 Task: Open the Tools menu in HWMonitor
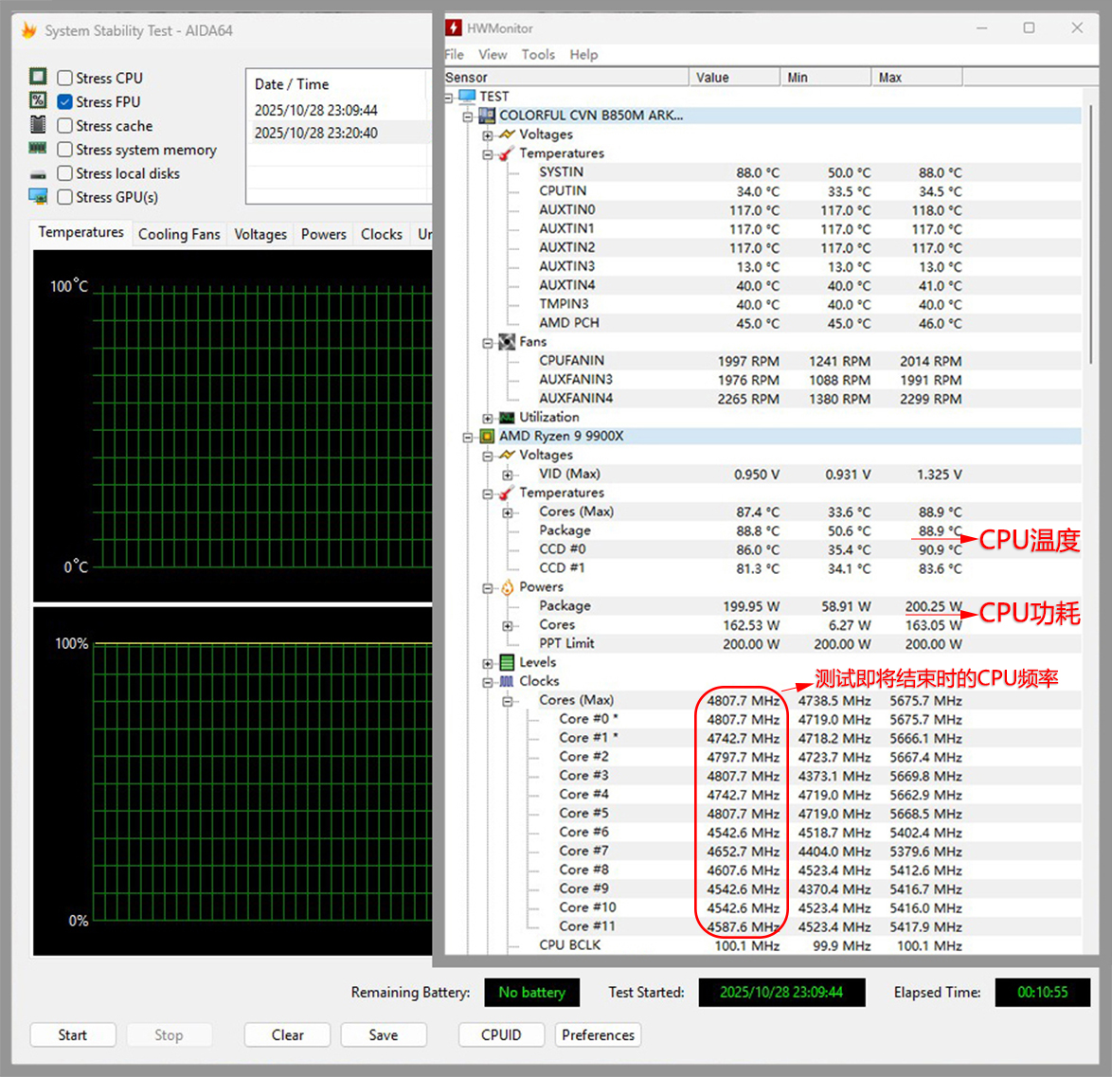coord(538,55)
